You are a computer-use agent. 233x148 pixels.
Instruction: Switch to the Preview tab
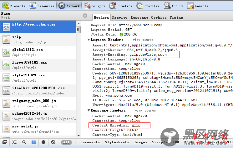point(119,17)
